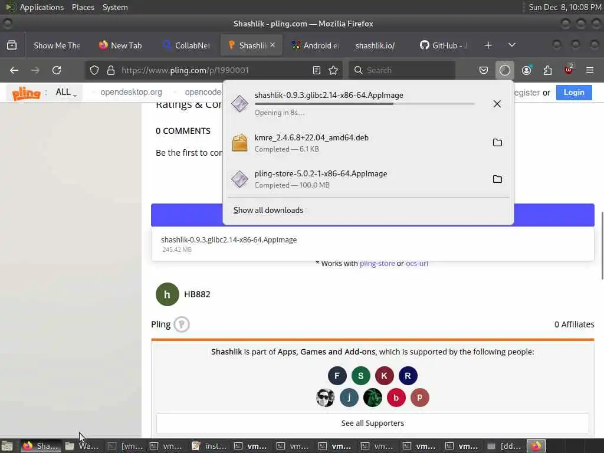Viewport: 604px width, 453px height.
Task: Open the supporter avatar with sunglasses photo
Action: click(326, 398)
